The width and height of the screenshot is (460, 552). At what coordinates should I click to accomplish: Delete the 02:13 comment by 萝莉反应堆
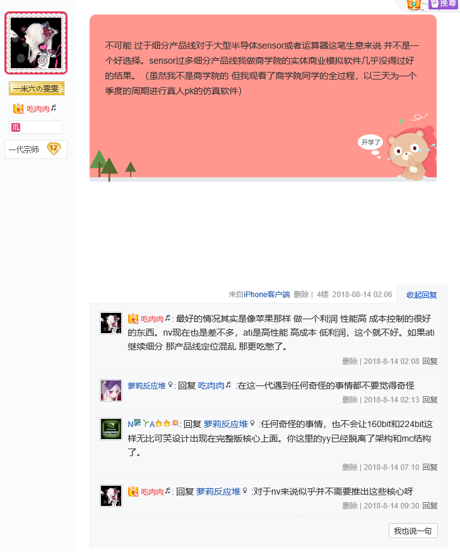coord(350,399)
